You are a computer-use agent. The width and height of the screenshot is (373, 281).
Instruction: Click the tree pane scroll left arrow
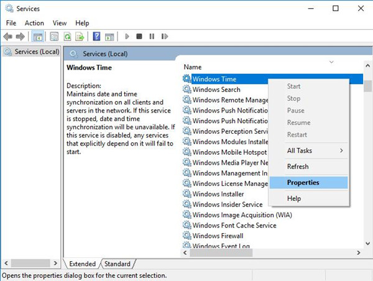(x=6, y=263)
